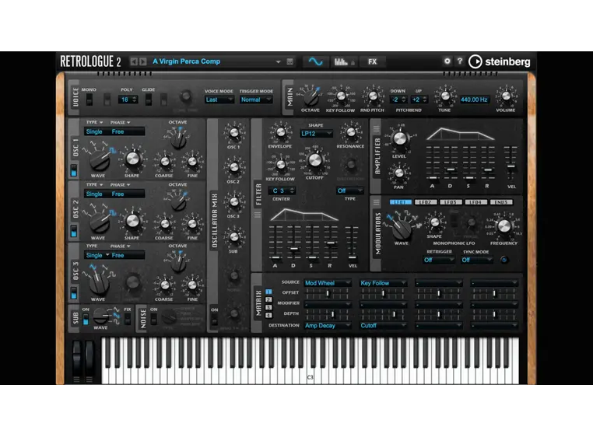
Task: Open the Trigger Mode dropdown showing Normal
Action: (256, 100)
